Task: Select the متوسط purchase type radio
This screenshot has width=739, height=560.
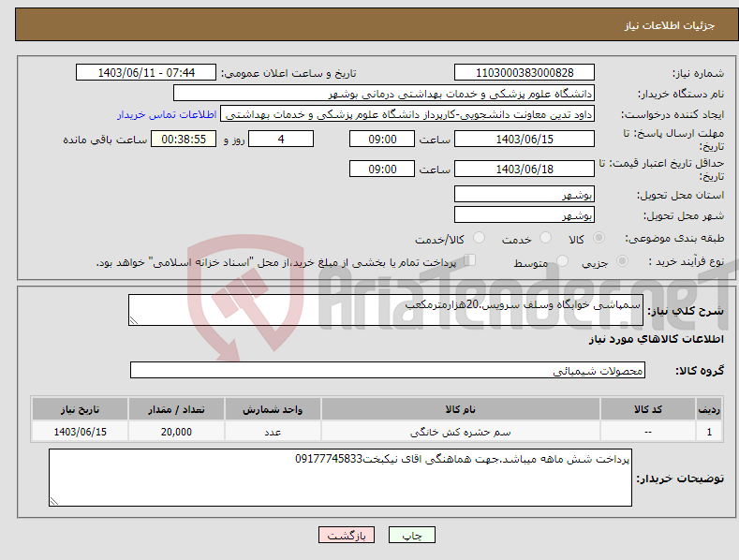Action: tap(562, 261)
